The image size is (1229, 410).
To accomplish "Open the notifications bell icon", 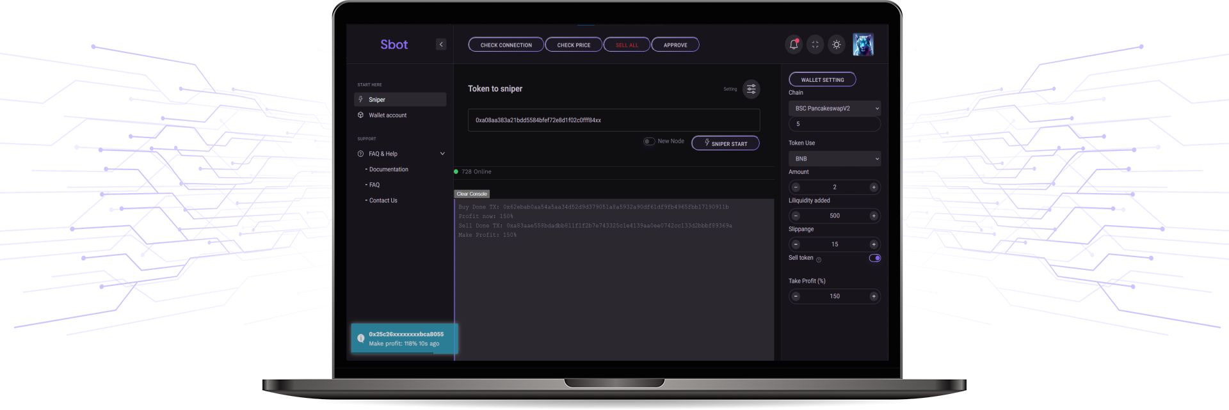I will click(794, 45).
